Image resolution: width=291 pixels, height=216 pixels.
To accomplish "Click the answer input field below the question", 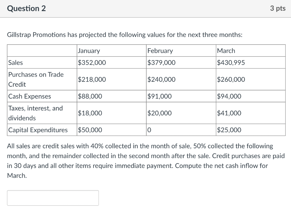I will [53, 198].
